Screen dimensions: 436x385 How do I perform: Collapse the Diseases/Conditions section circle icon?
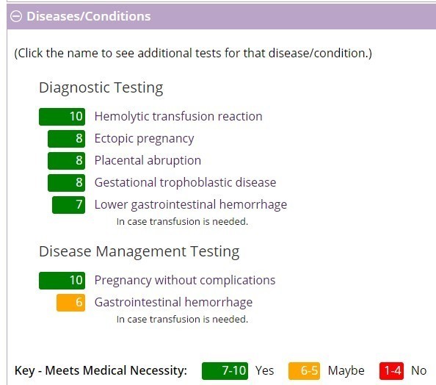(16, 16)
